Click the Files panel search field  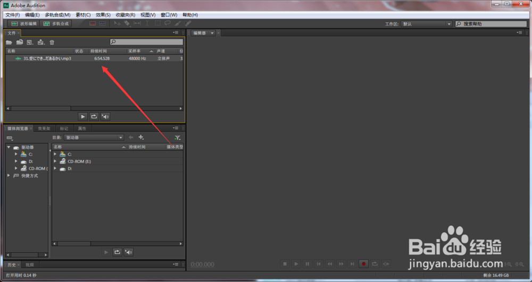point(147,42)
